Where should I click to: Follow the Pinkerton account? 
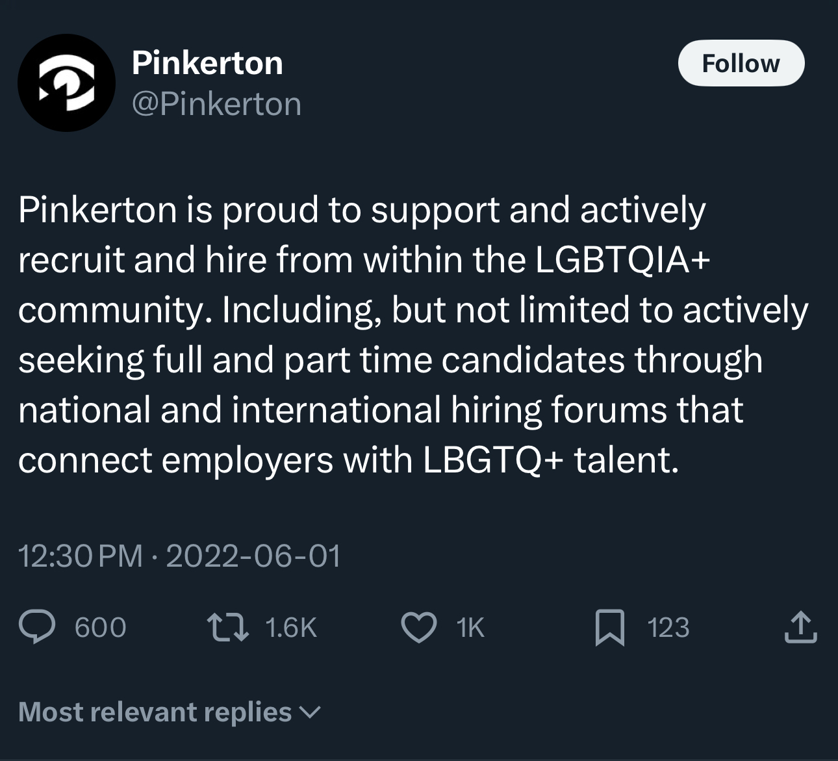tap(741, 63)
